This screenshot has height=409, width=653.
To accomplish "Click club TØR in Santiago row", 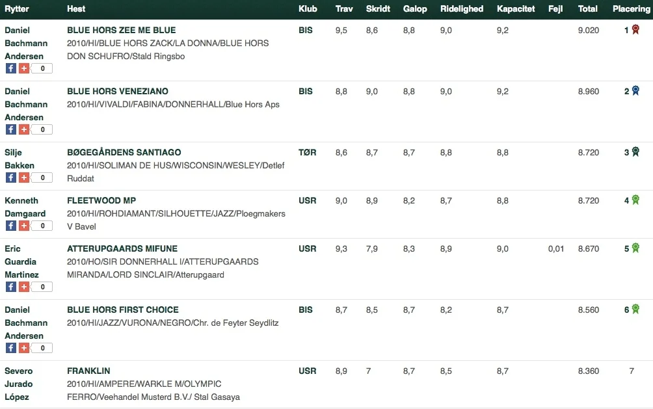I will [x=308, y=152].
